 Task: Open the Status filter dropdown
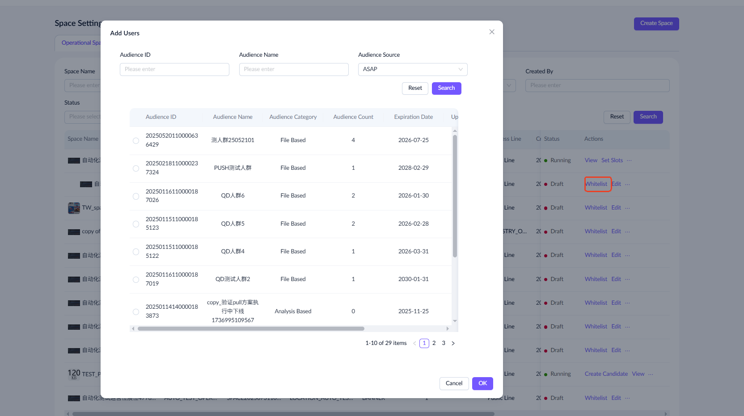[83, 117]
